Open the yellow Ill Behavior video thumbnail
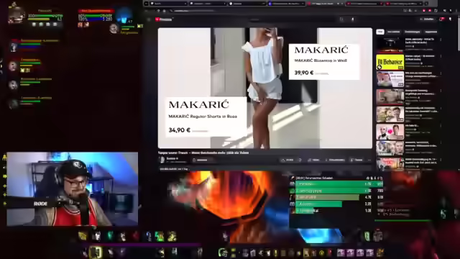This screenshot has width=460, height=259. (x=390, y=62)
